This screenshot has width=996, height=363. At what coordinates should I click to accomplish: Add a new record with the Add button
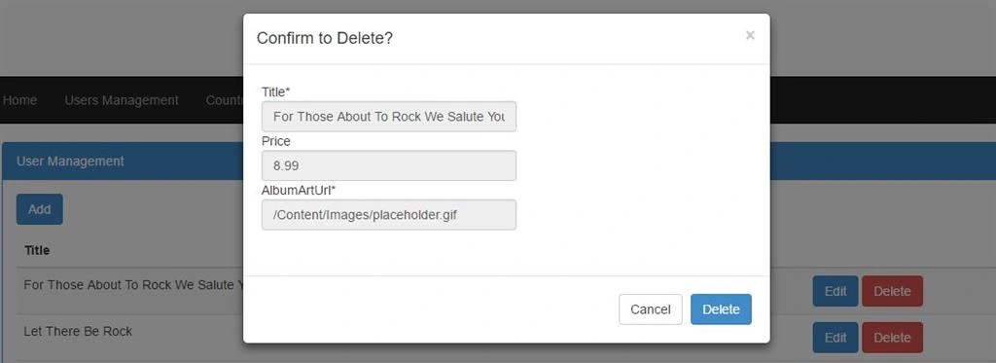[39, 209]
